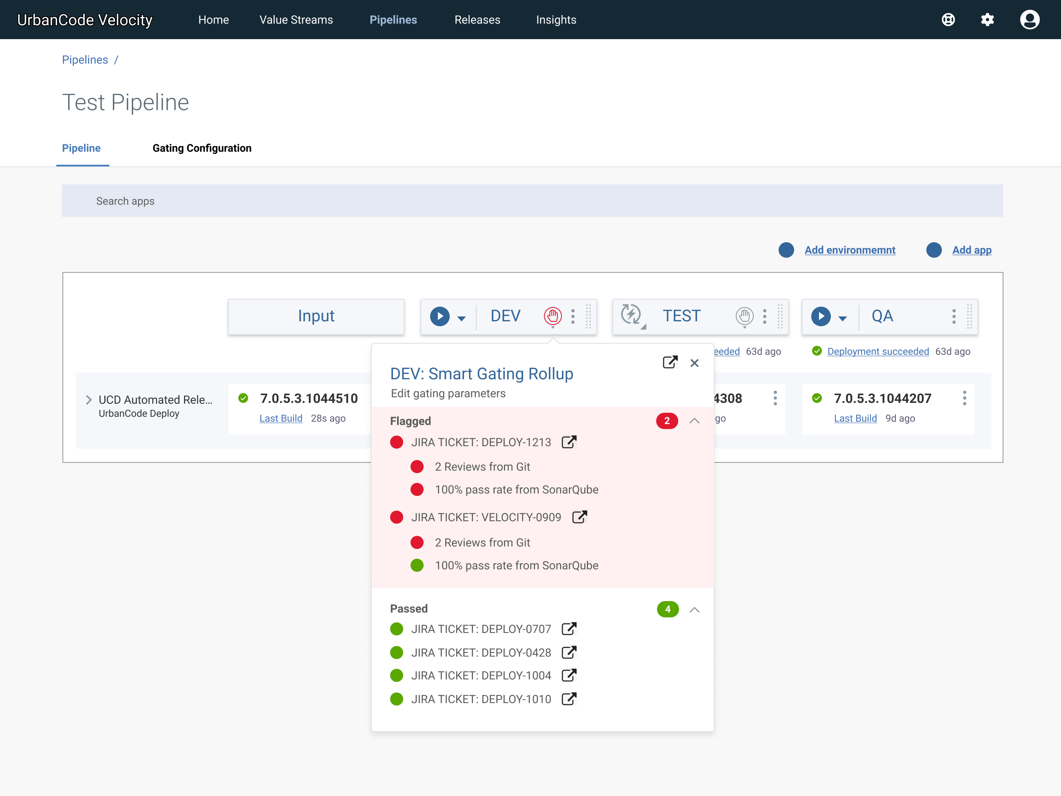Click the DEV red gate hand icon
1061x796 pixels.
tap(553, 316)
